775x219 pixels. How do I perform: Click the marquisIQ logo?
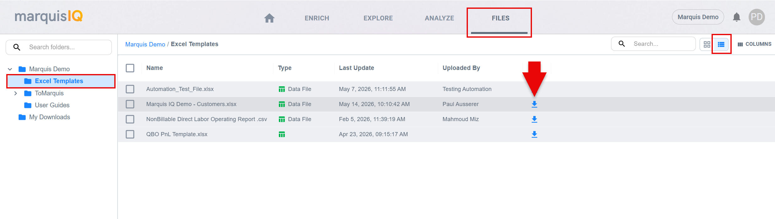point(49,16)
